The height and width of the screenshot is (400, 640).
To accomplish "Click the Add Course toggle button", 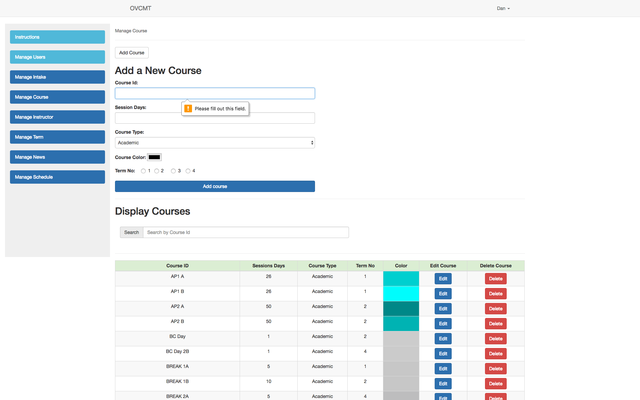I will point(132,53).
